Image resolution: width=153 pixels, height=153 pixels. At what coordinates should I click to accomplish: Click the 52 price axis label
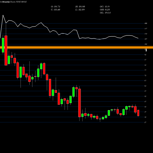click(x=145, y=96)
